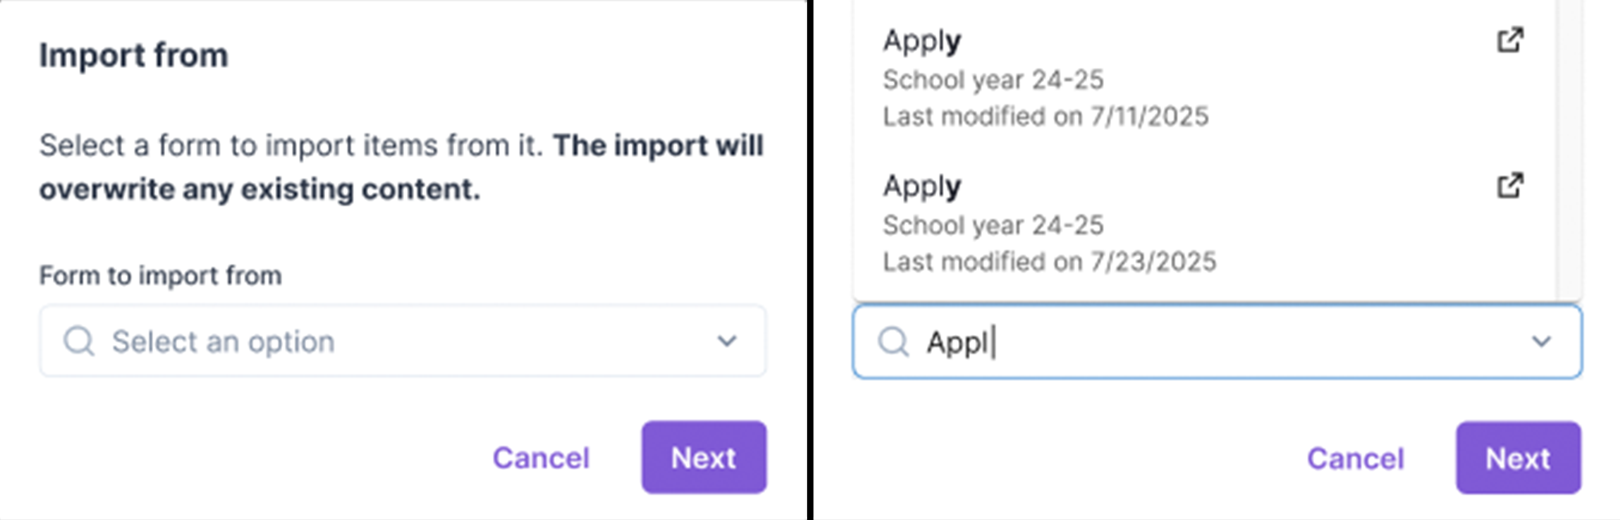The width and height of the screenshot is (1620, 520).
Task: Focus the search field containing 'Appl'
Action: pyautogui.click(x=1195, y=342)
